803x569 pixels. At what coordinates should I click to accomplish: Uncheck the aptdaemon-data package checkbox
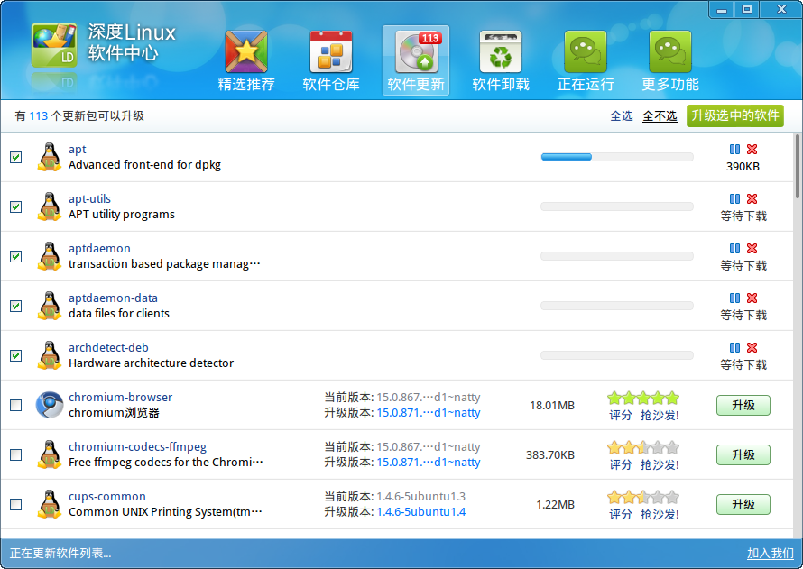[x=16, y=306]
